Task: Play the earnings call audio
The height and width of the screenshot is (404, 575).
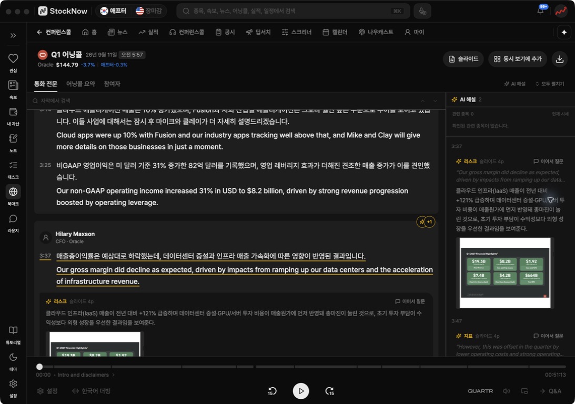Action: point(301,391)
